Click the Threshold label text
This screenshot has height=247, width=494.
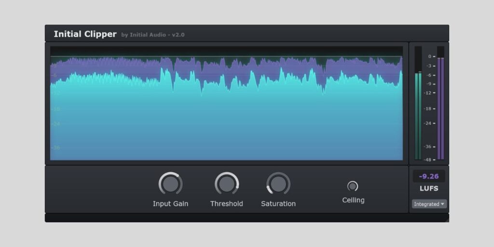(x=227, y=204)
